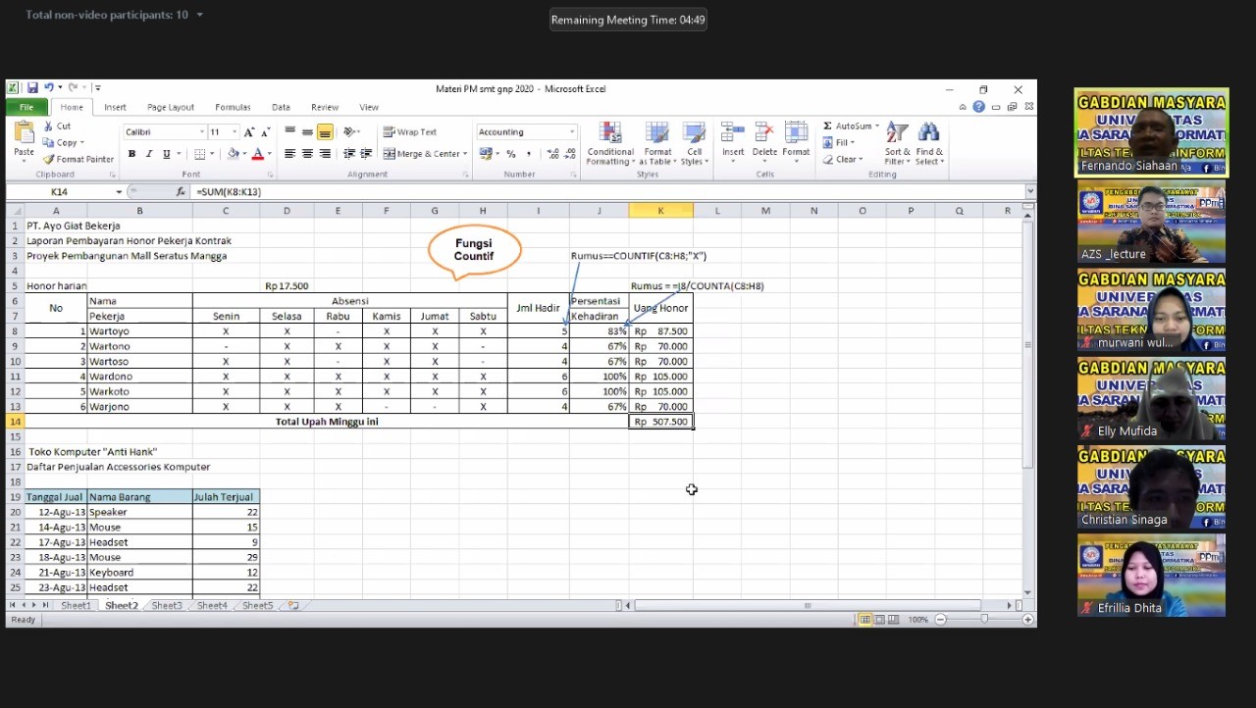Align text to the right
The image size is (1256, 708).
point(325,154)
